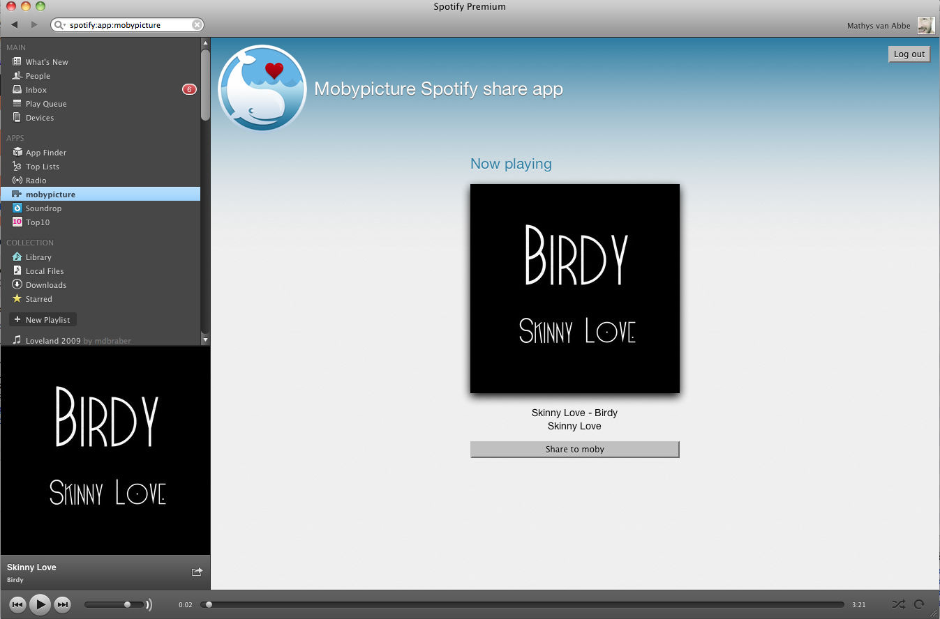Show Starred tracks

(x=38, y=299)
